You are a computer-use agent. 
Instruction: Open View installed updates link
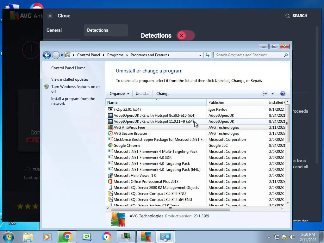70,79
